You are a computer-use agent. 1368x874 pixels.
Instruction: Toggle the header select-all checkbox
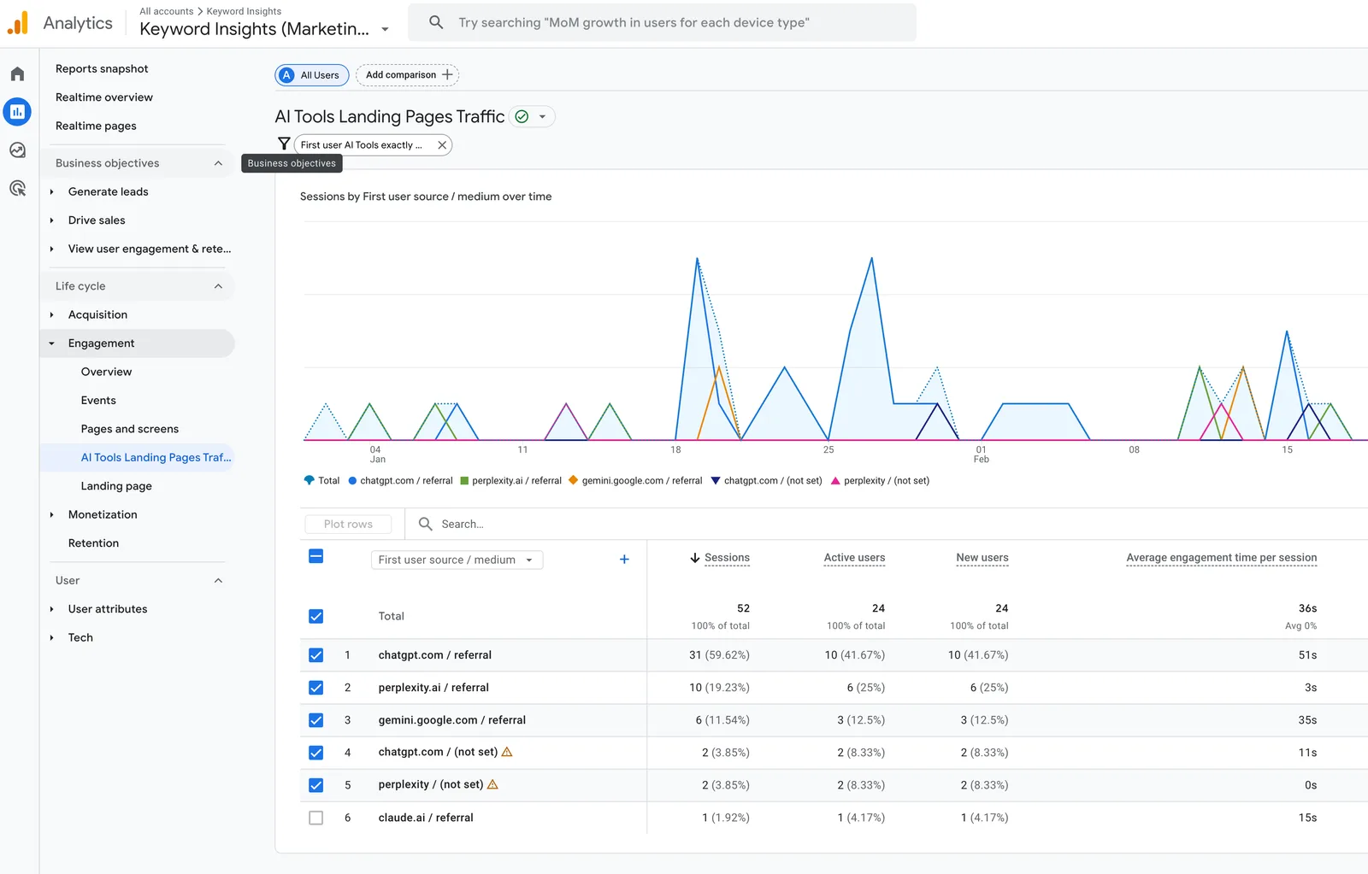(316, 557)
